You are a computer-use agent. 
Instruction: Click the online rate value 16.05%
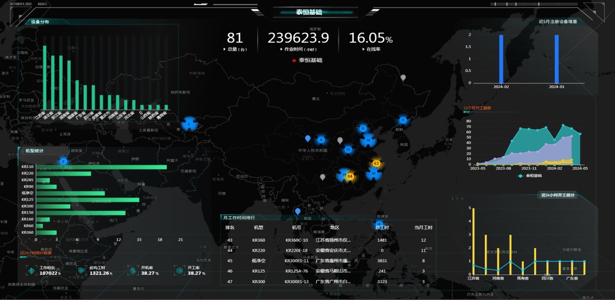coord(371,38)
